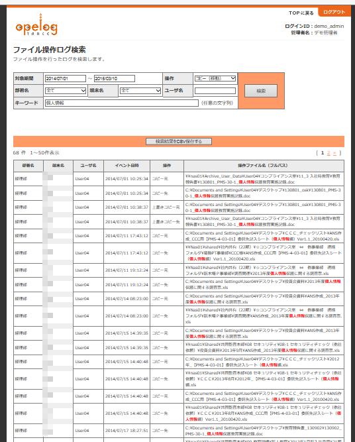Click the イベント日時 column header
This screenshot has height=442, width=355.
(127, 166)
